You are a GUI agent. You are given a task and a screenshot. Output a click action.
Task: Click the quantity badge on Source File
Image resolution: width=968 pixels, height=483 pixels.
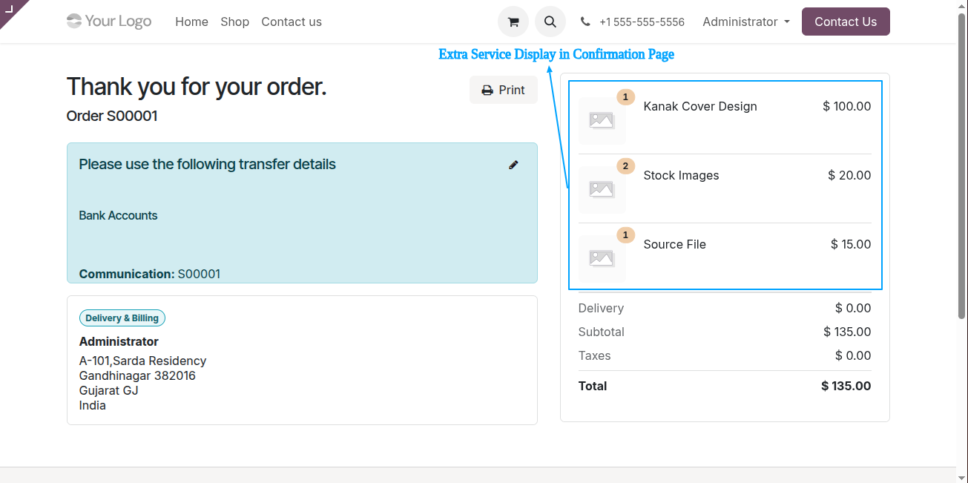pos(625,235)
